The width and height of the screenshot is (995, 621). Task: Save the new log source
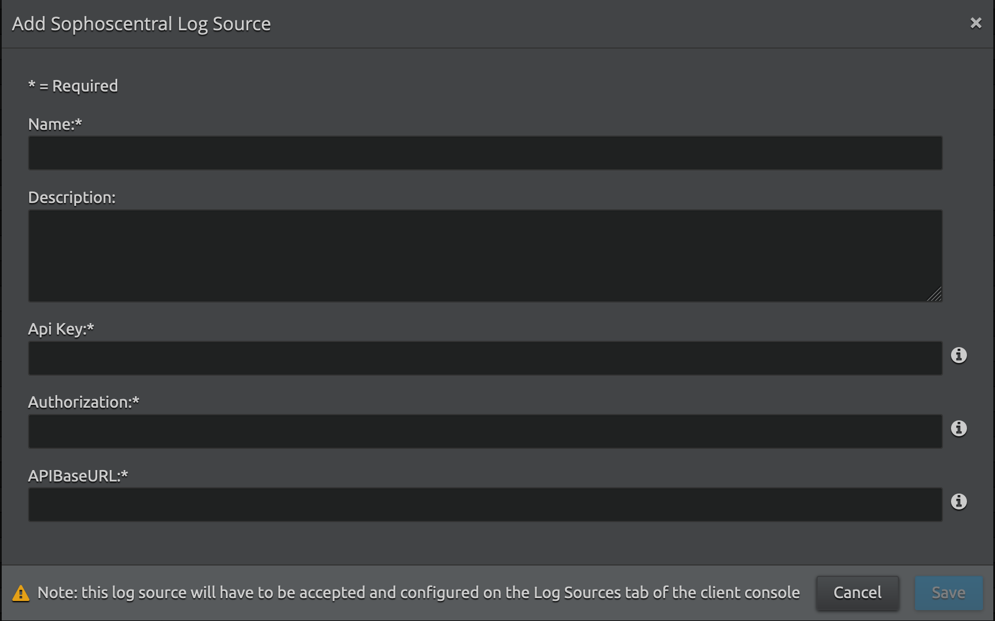[948, 593]
